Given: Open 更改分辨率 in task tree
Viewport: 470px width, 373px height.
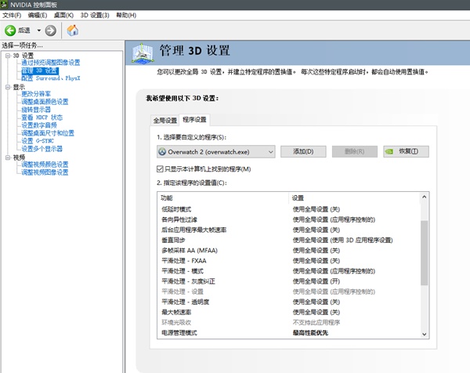Looking at the screenshot, I should [x=36, y=94].
